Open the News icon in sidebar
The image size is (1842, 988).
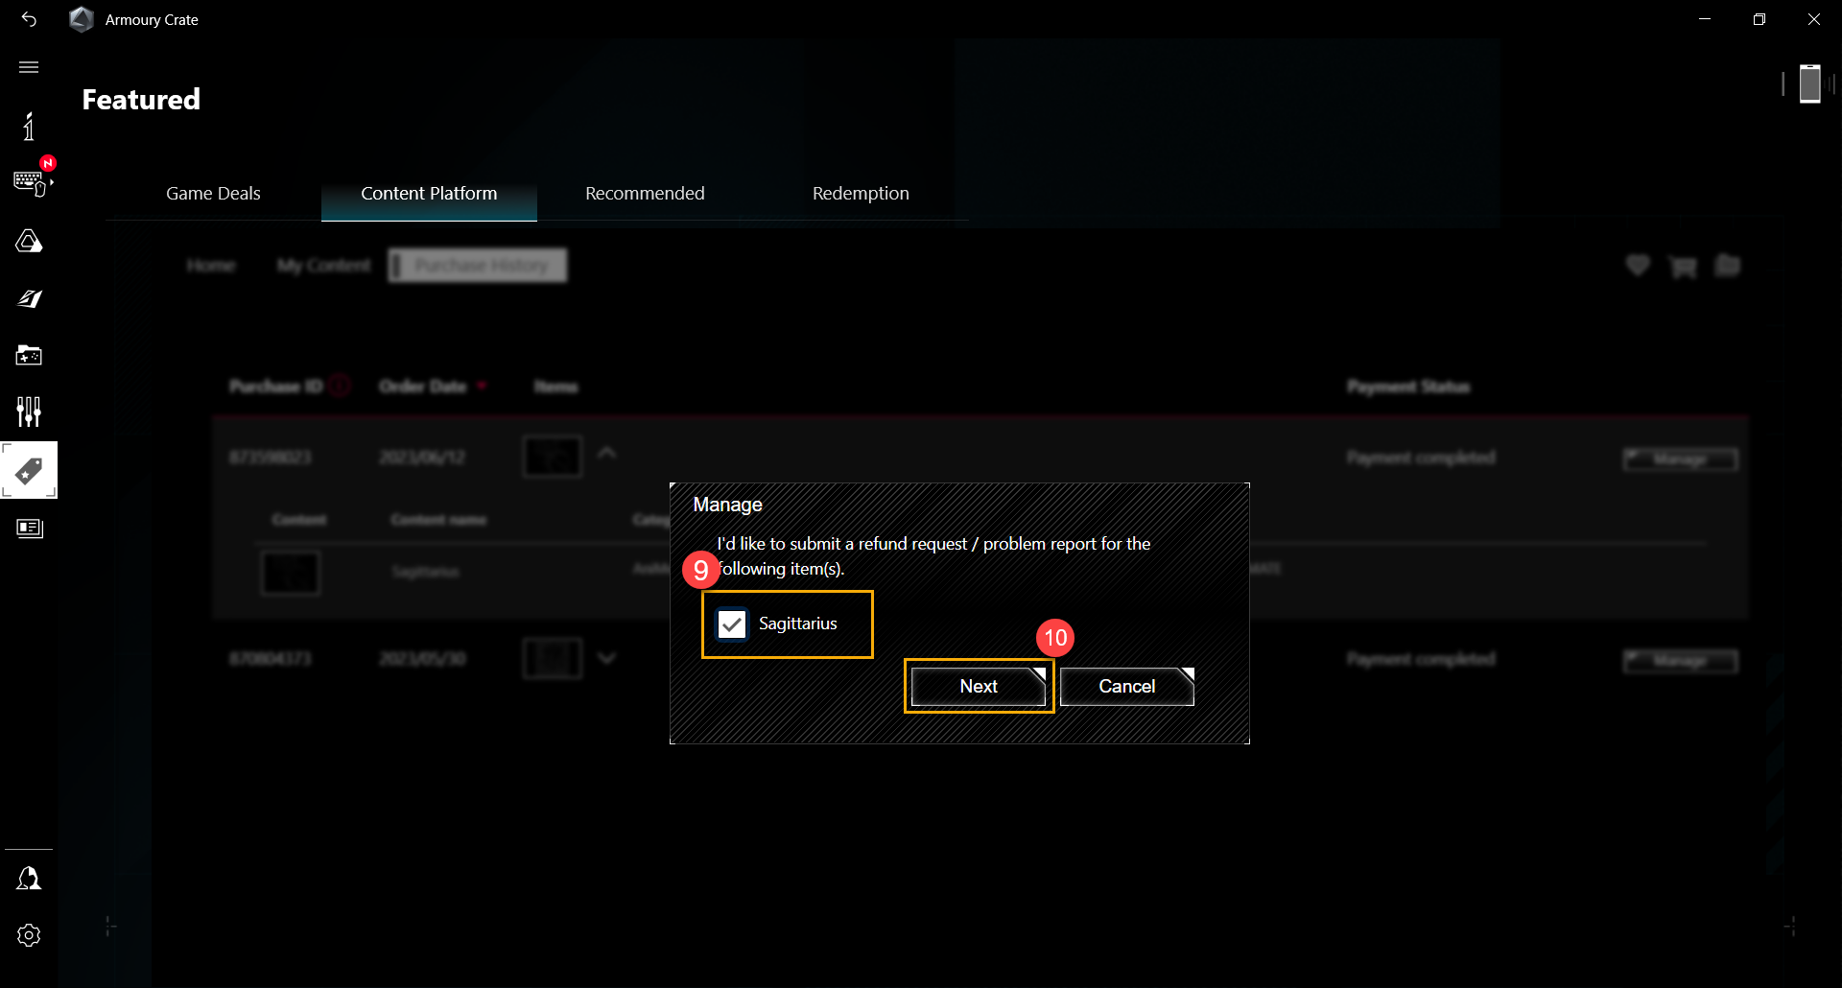pyautogui.click(x=29, y=529)
